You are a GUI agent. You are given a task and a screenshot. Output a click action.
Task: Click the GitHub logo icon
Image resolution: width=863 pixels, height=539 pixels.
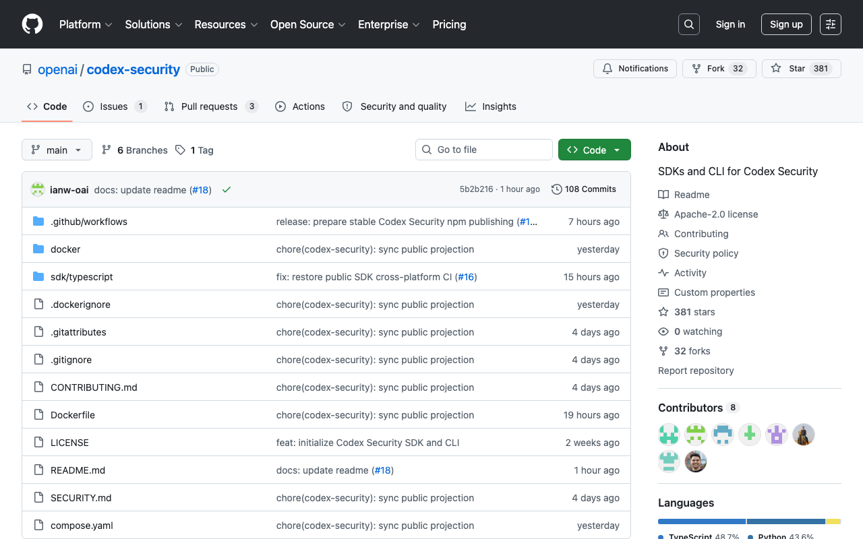(32, 24)
